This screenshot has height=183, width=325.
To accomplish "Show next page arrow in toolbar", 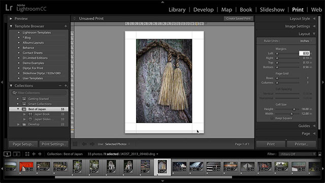I will point(92,144).
